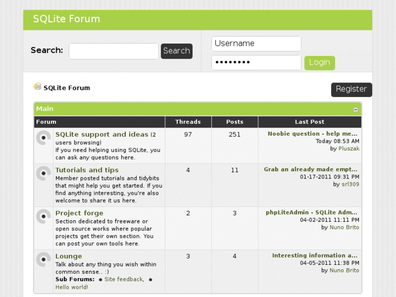Click the Threads column header

[x=188, y=122]
